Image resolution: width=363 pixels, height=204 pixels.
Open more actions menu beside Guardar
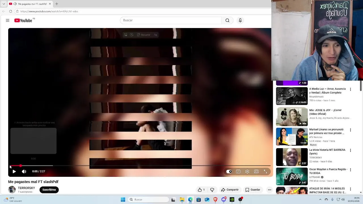point(269,190)
